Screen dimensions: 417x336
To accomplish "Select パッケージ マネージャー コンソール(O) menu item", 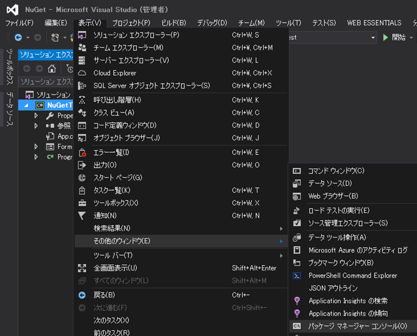I will pos(354,326).
